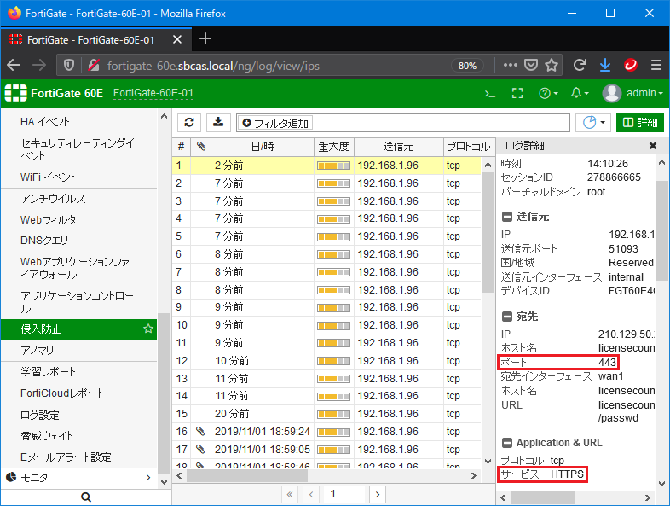
Task: Open the CLI console icon
Action: (489, 93)
